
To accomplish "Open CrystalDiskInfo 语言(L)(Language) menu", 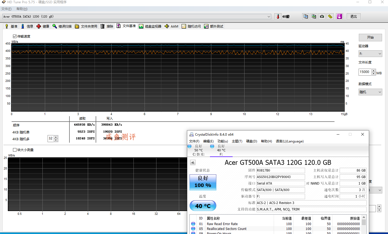I will coord(290,141).
